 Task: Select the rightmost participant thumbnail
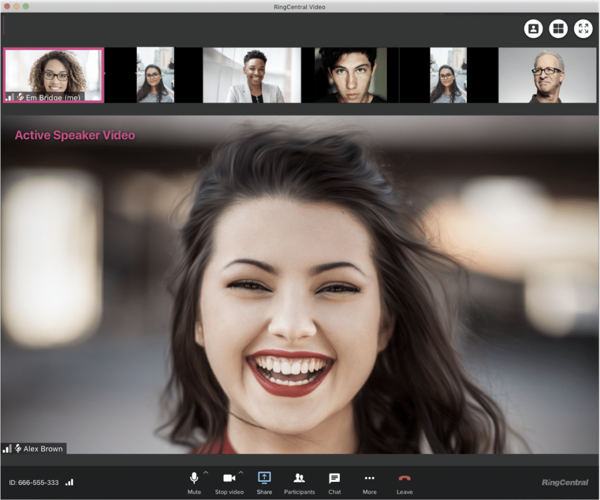click(x=547, y=75)
